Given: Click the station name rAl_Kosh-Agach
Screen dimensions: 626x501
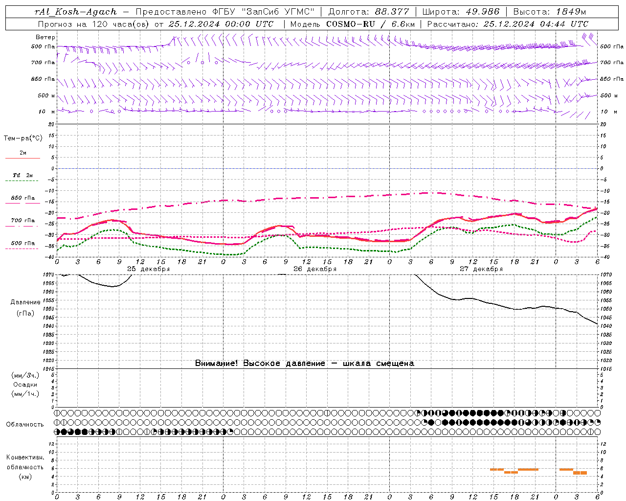Looking at the screenshot, I should tap(76, 12).
